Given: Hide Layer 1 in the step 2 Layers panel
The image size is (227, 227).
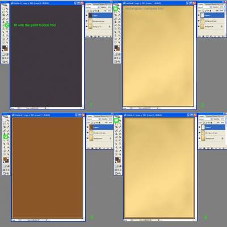Looking at the screenshot, I should click(x=199, y=15).
